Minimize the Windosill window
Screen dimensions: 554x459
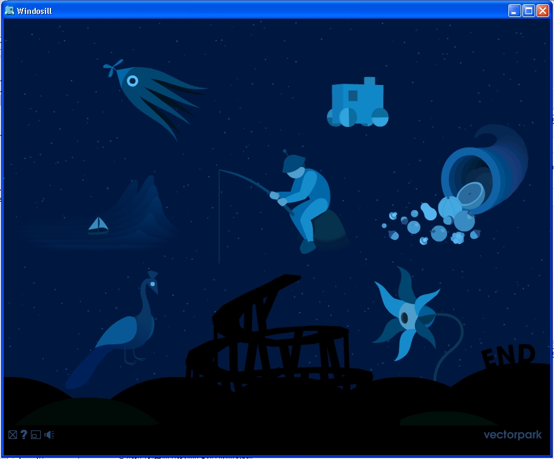(515, 10)
